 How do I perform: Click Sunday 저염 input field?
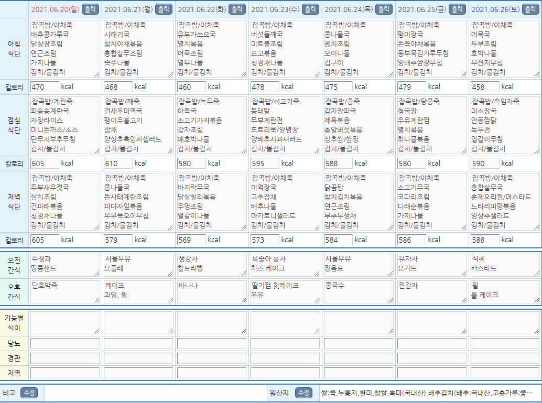click(x=65, y=373)
